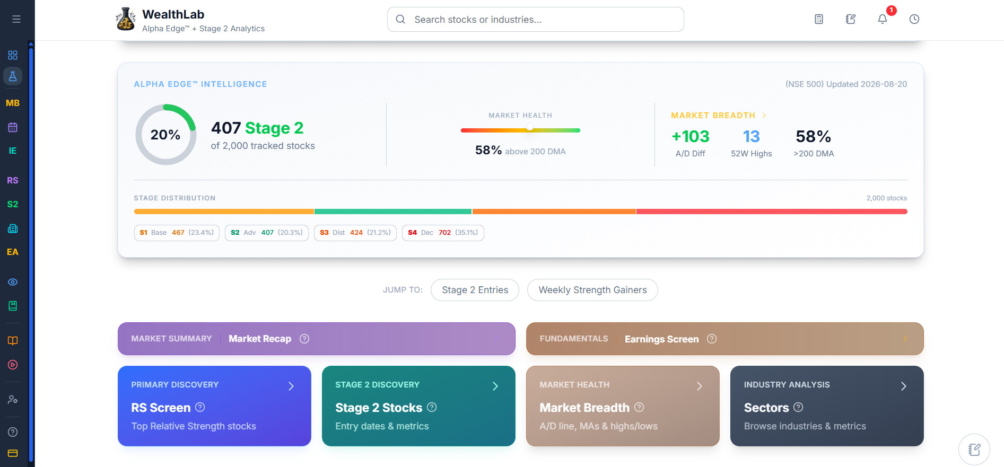The height and width of the screenshot is (467, 1004).
Task: Show help for Sectors
Action: pyautogui.click(x=798, y=407)
